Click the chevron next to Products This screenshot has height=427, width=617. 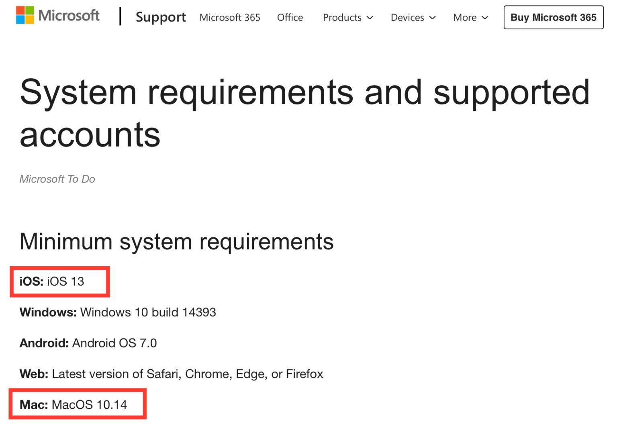(x=370, y=18)
